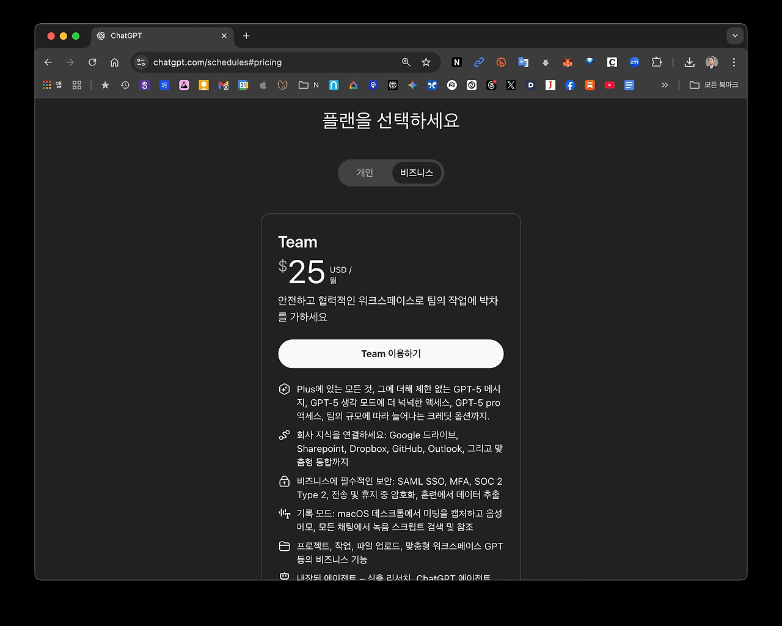Select the 비즈니스 plan option
Screen dimensions: 782x626
417,173
